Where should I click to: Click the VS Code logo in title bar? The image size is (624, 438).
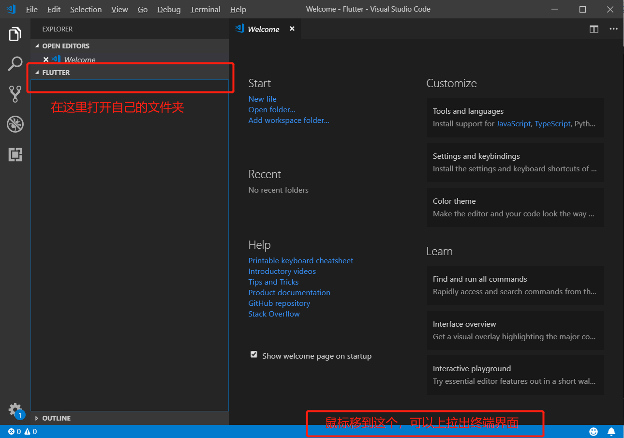pyautogui.click(x=11, y=9)
